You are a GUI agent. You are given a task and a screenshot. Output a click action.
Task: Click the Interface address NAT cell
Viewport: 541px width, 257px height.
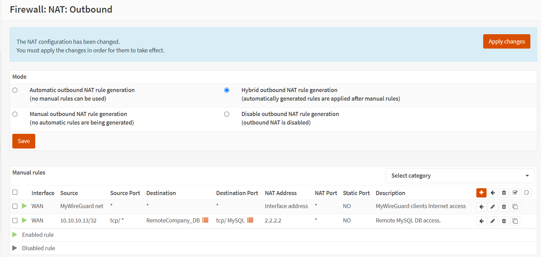(286, 206)
